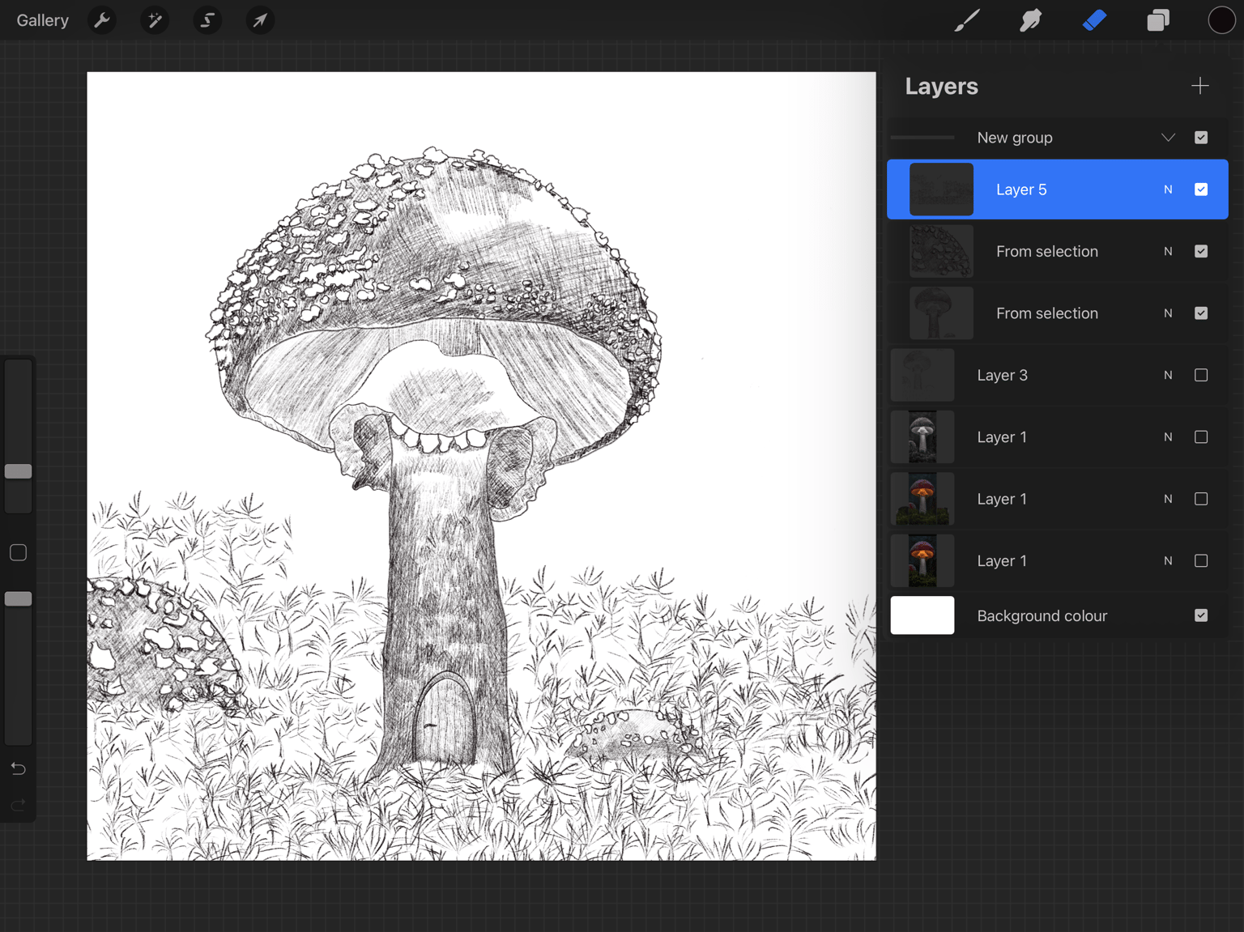Select the bottom Layer 1 thumbnail
1244x932 pixels.
click(922, 560)
